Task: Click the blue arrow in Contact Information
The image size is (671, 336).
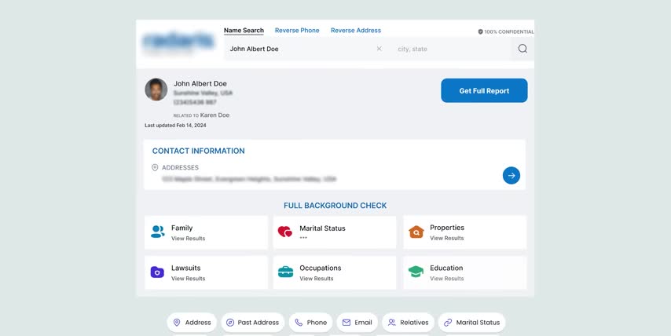Action: pyautogui.click(x=511, y=176)
